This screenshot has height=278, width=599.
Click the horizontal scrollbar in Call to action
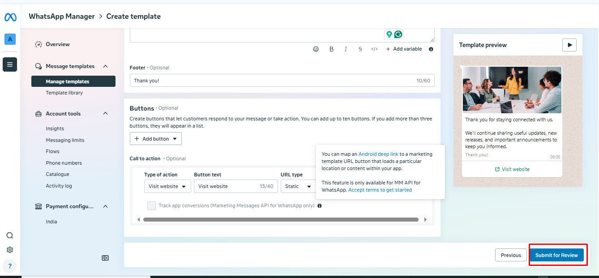281,220
